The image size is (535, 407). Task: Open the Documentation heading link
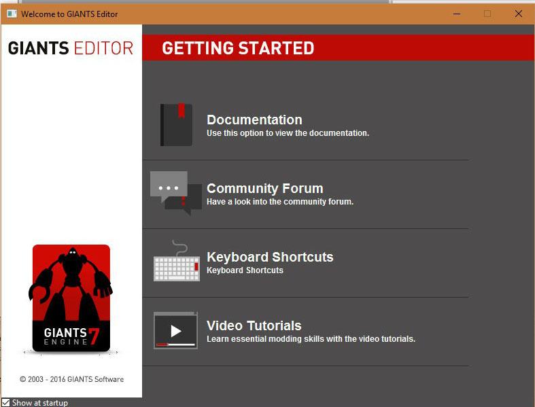[x=254, y=120]
